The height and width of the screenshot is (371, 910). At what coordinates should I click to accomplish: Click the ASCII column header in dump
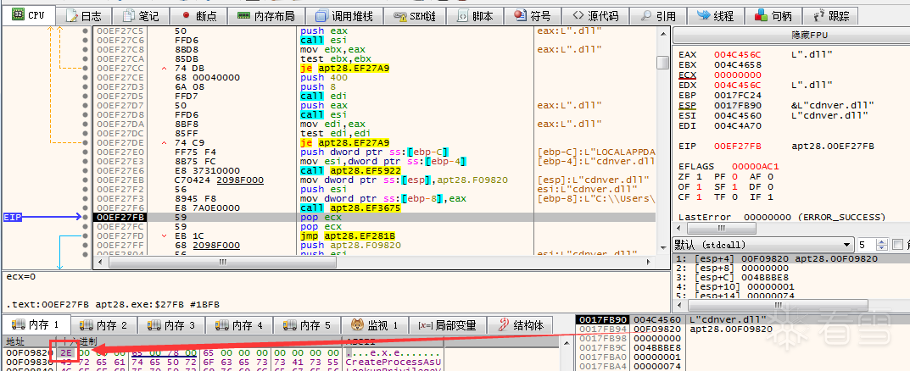(x=394, y=341)
